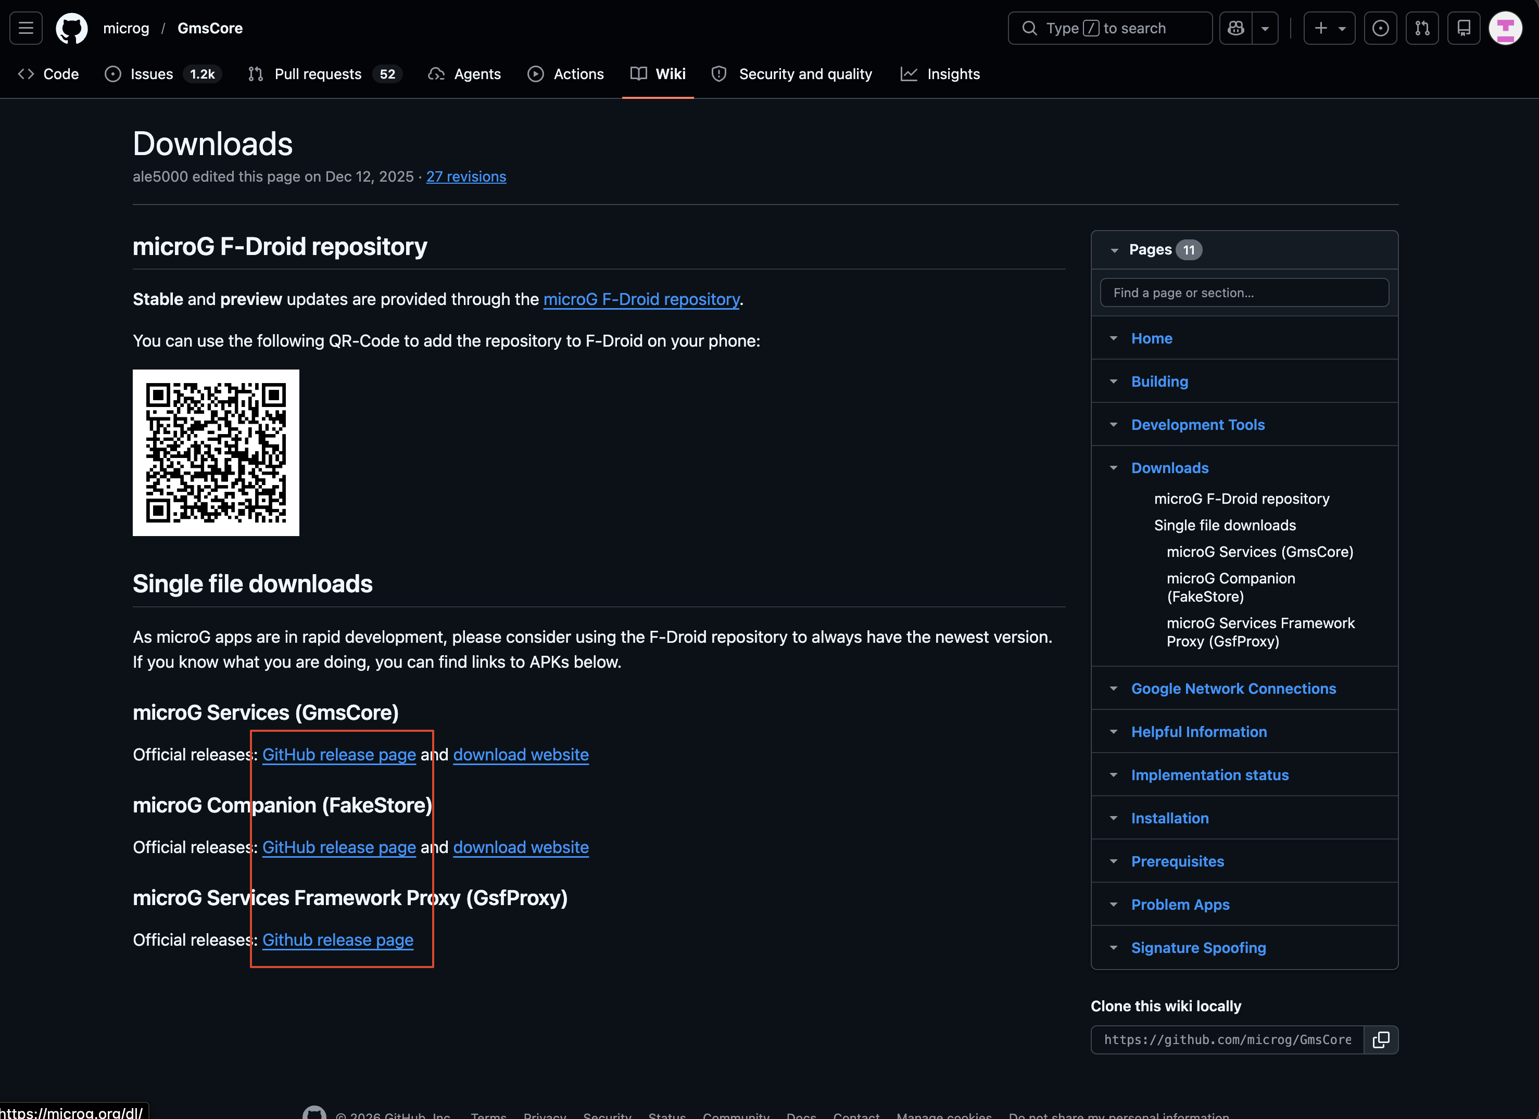The image size is (1539, 1119).
Task: Switch to the Code tab
Action: pyautogui.click(x=48, y=74)
